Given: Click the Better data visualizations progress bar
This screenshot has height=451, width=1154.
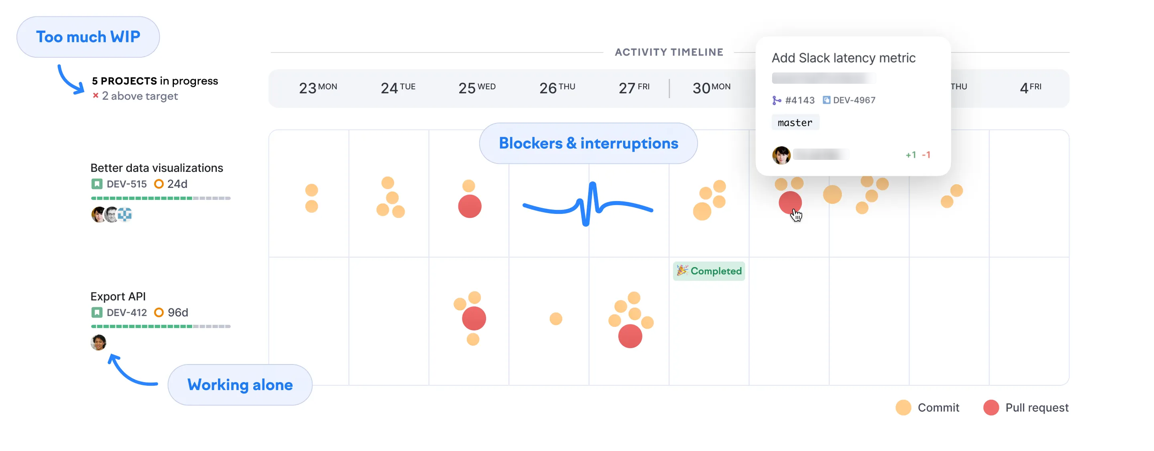Looking at the screenshot, I should (x=160, y=198).
